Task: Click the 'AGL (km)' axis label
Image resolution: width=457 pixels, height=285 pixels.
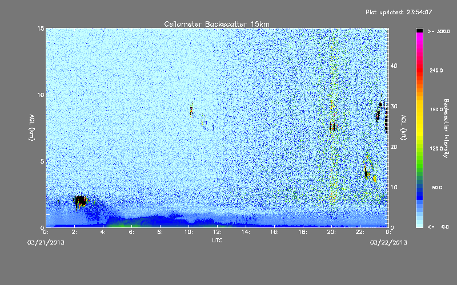Action: pyautogui.click(x=32, y=127)
